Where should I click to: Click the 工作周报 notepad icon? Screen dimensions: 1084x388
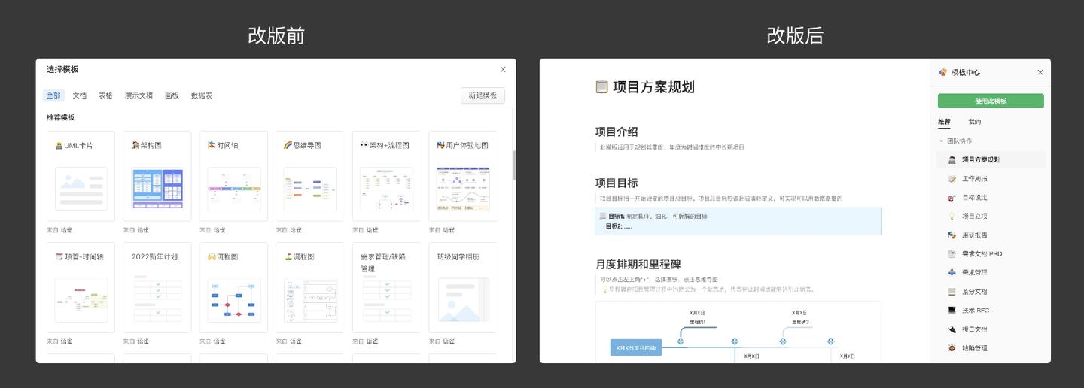pyautogui.click(x=952, y=179)
